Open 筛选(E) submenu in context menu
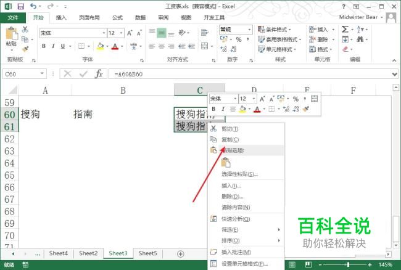This screenshot has height=270, width=401. point(246,230)
